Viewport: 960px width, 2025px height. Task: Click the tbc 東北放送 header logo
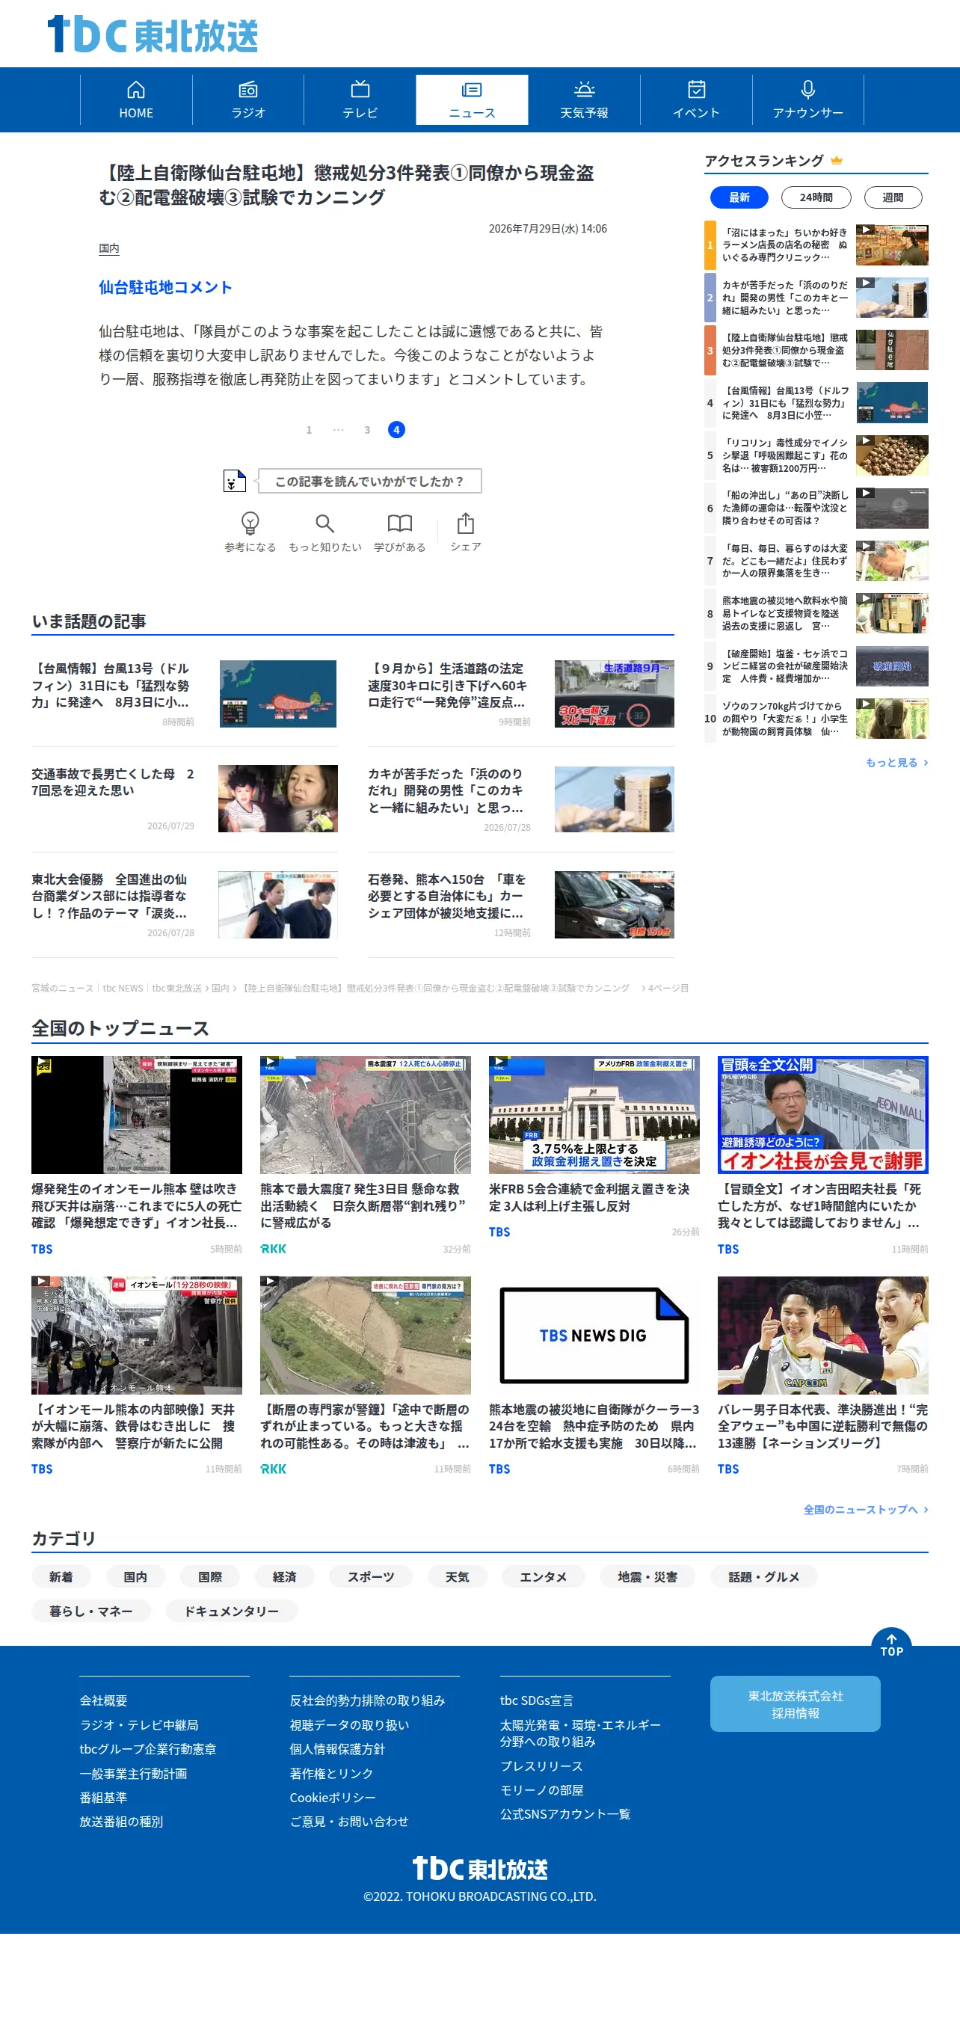[x=153, y=34]
